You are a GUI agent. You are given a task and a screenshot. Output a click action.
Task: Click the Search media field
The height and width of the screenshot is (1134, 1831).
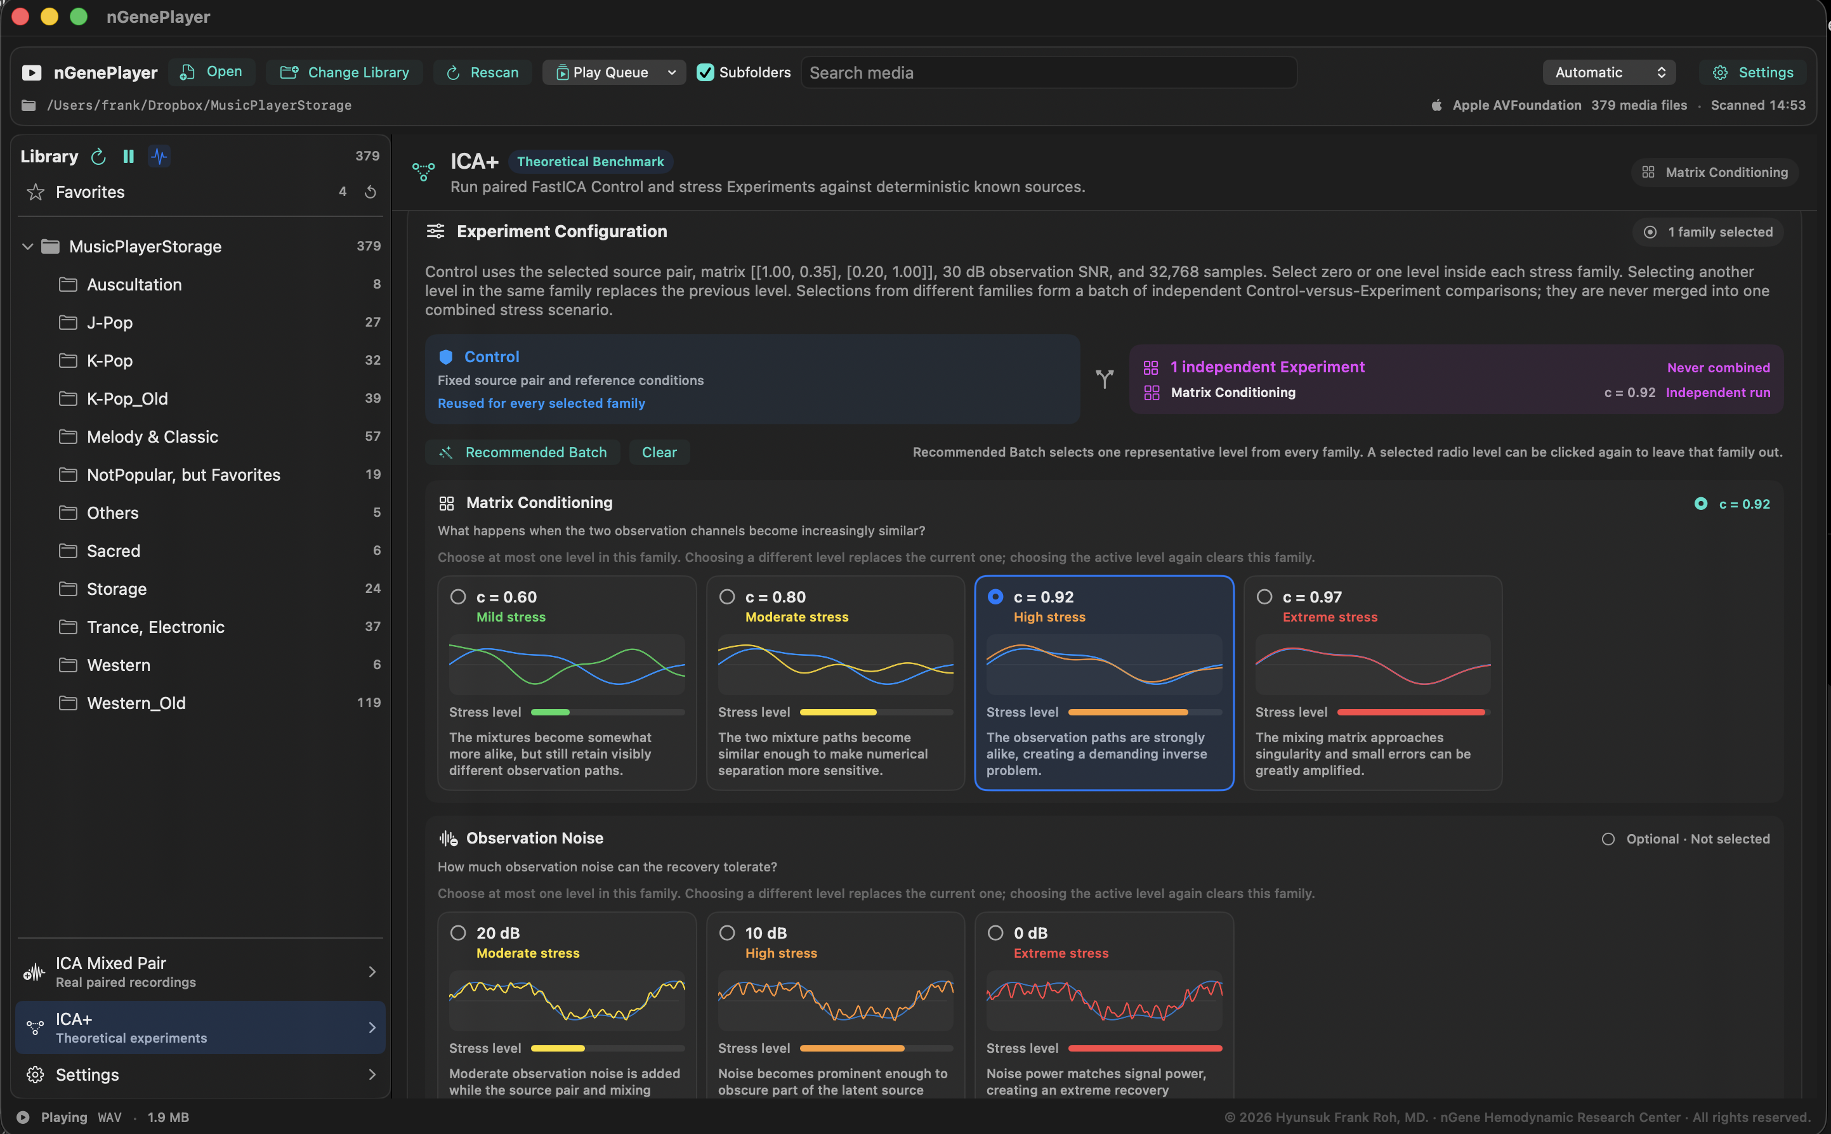(1049, 73)
